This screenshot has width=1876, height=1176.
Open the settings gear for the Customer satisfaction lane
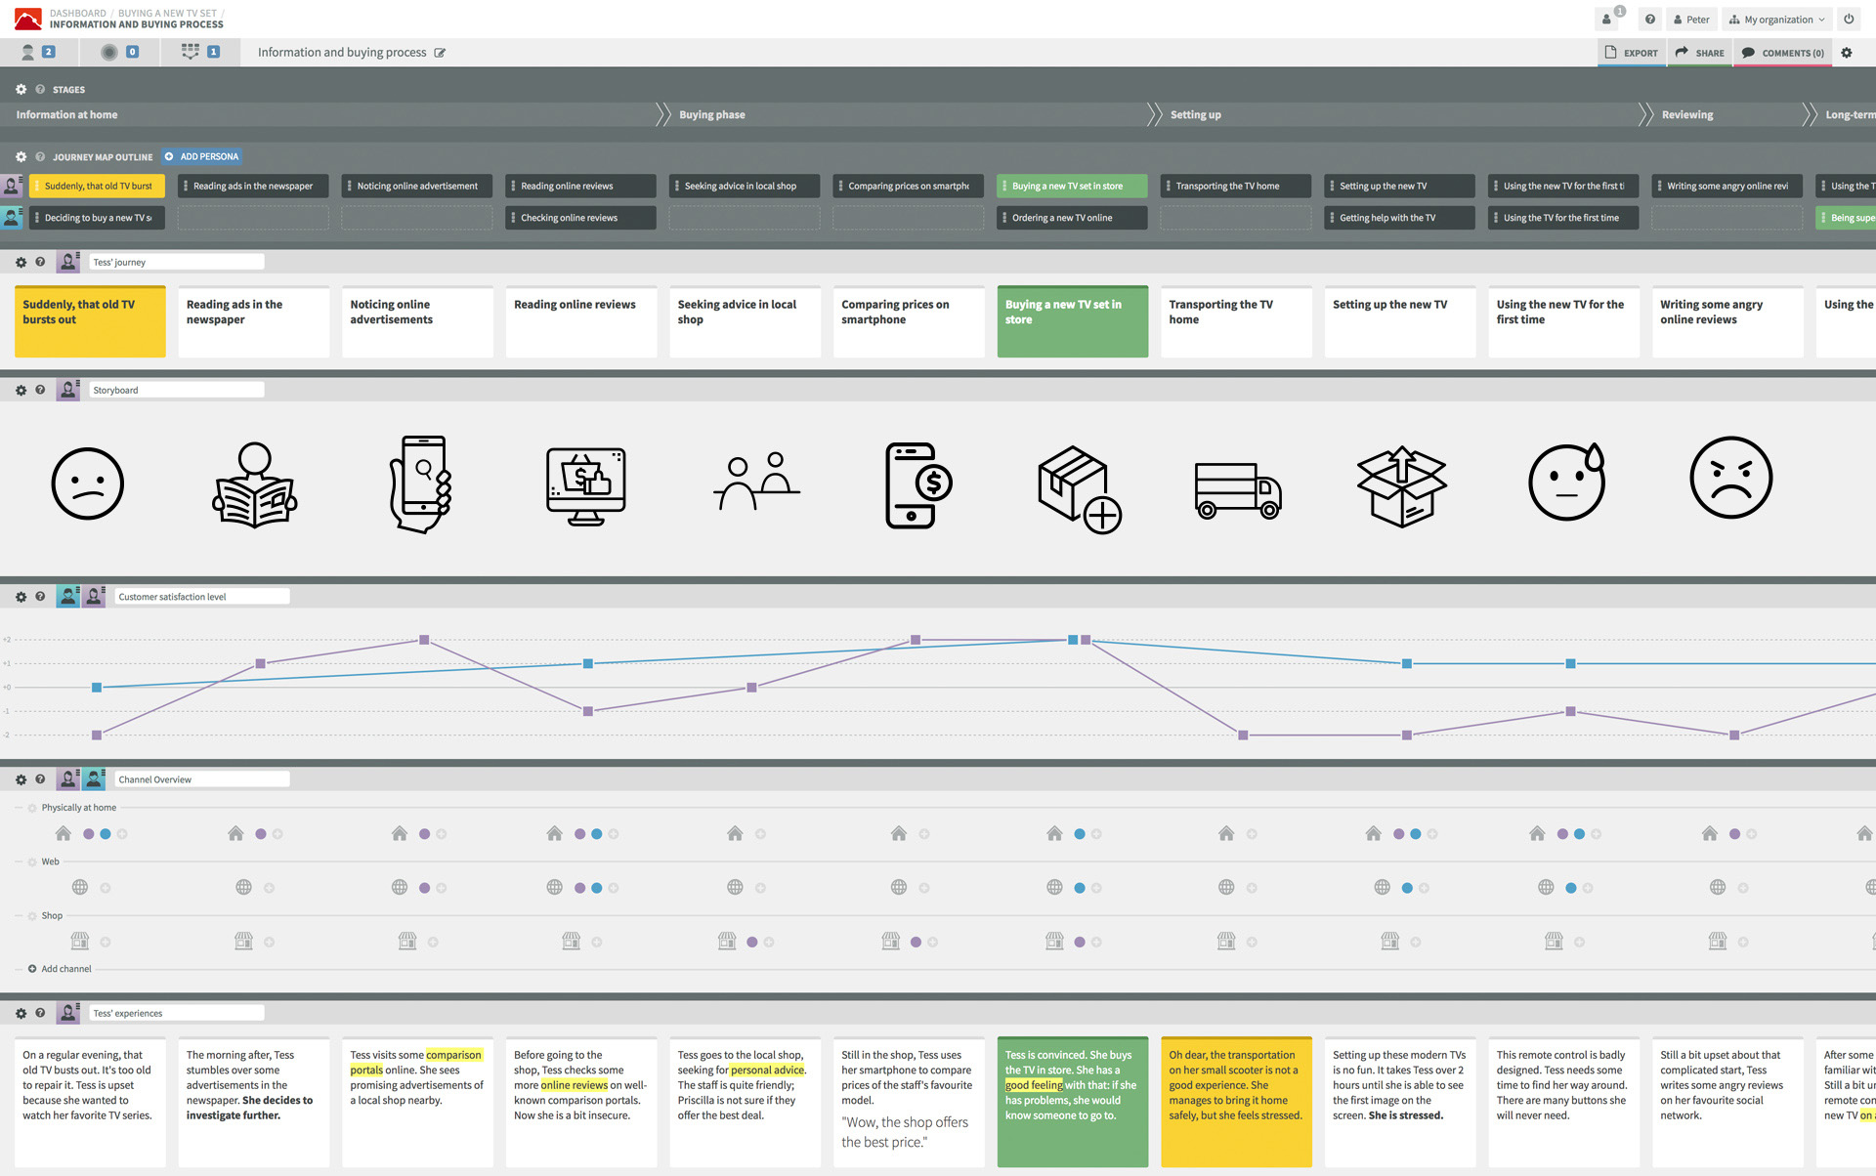coord(20,596)
